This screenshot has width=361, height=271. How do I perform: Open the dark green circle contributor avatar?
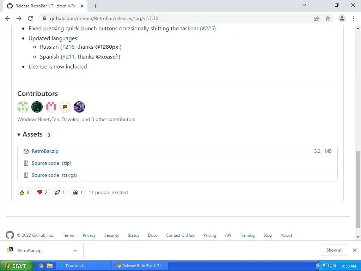(x=37, y=107)
